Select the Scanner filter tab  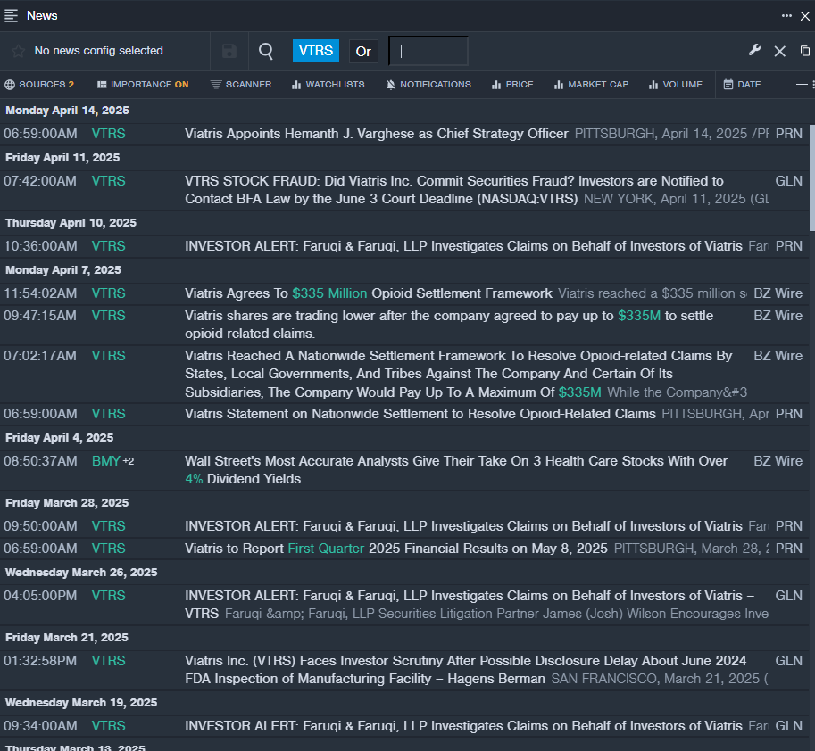[241, 85]
